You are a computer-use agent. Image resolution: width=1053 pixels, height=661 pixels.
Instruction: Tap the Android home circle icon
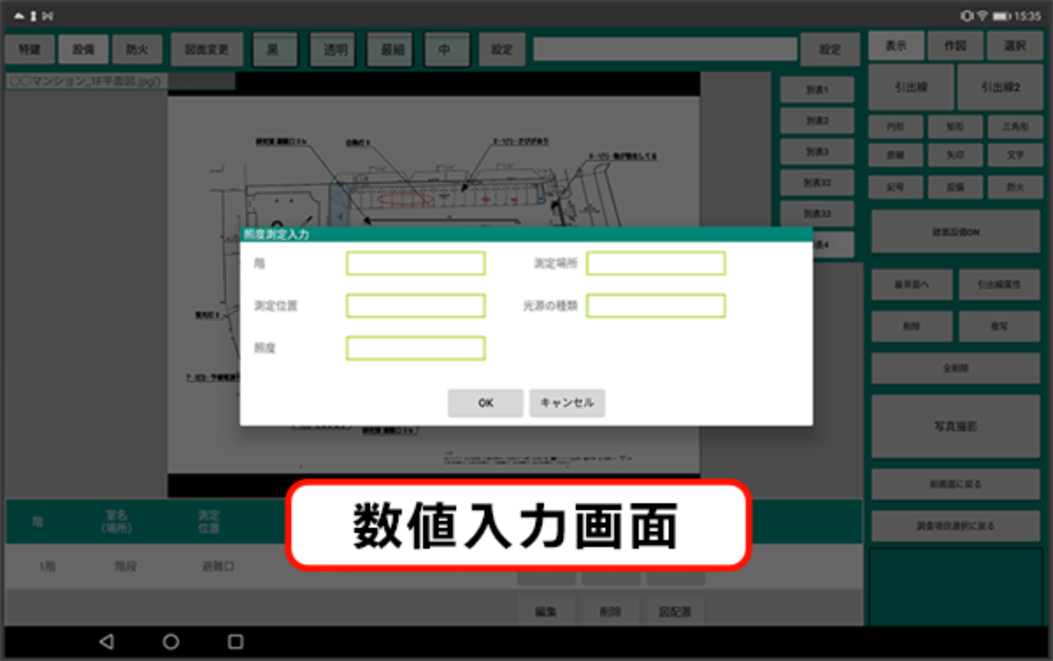click(x=171, y=641)
